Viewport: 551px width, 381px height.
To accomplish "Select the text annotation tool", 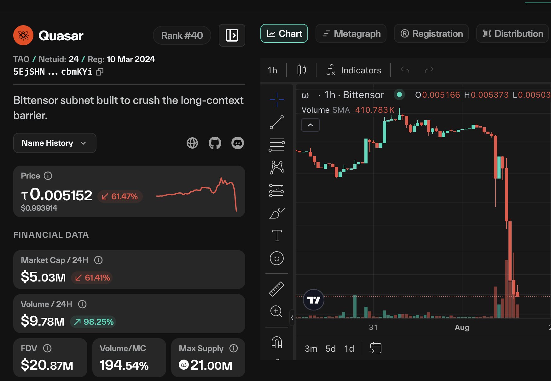I will (x=277, y=236).
